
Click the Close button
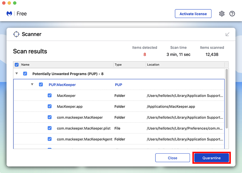pyautogui.click(x=173, y=158)
